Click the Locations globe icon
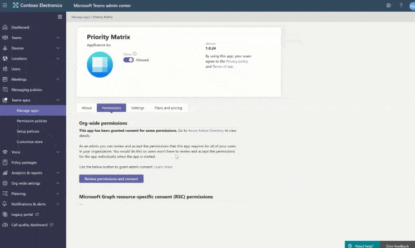The width and height of the screenshot is (415, 248). click(6, 58)
